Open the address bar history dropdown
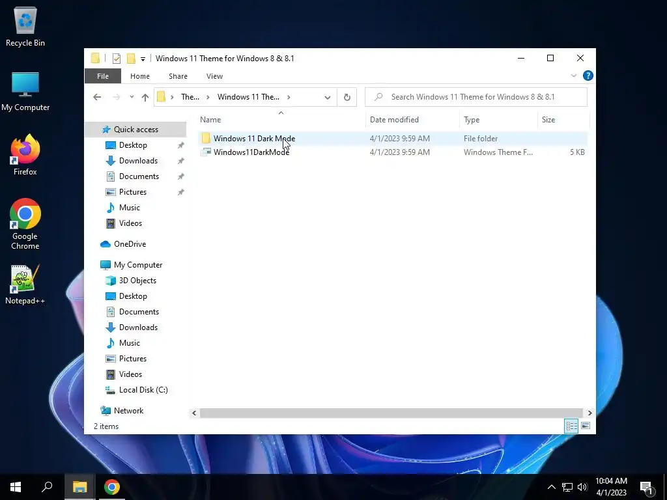This screenshot has width=667, height=500. (327, 98)
